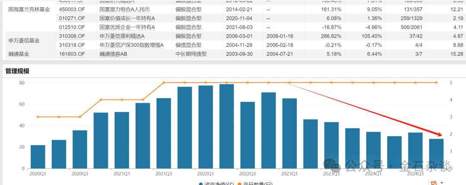This screenshot has width=466, height=185.
Task: Select the 申万菱信基金 company cell
Action: point(24,41)
